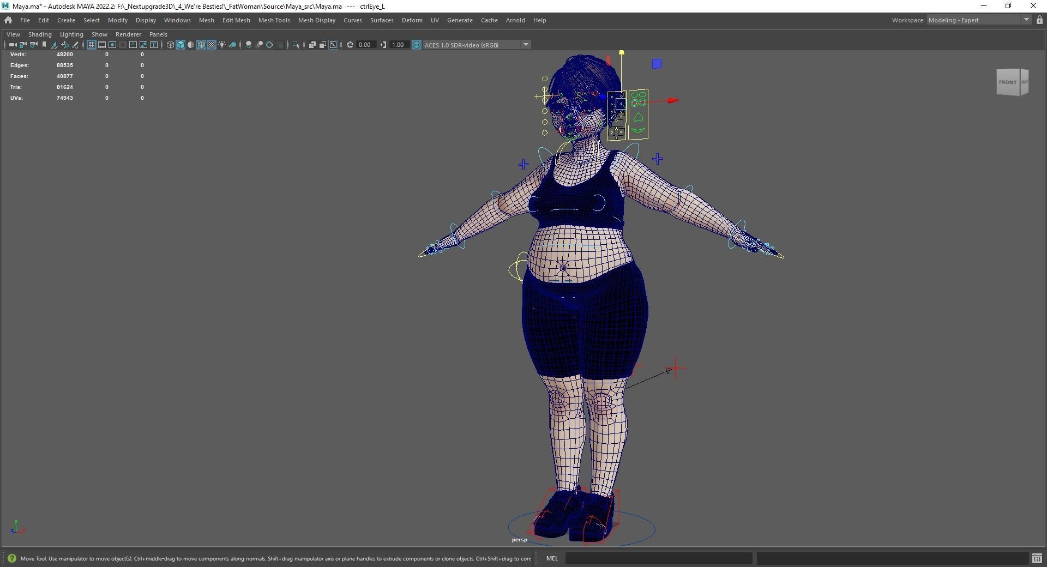
Task: Click the Exposure reset icon
Action: (x=350, y=45)
